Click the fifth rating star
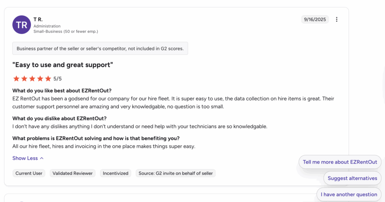 point(48,79)
